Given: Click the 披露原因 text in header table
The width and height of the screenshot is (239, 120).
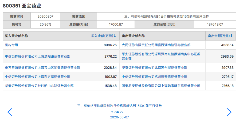Looking at the screenshot, I should [167, 17].
